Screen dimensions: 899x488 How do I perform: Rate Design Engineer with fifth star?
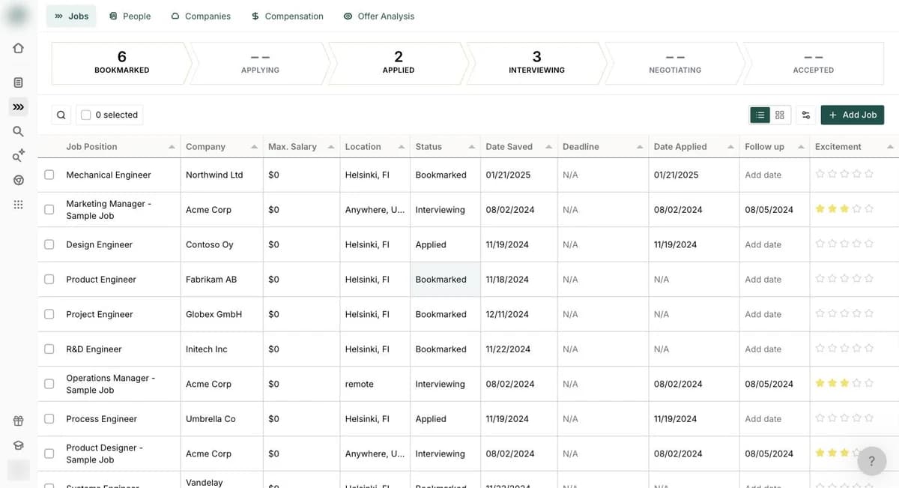click(x=869, y=244)
